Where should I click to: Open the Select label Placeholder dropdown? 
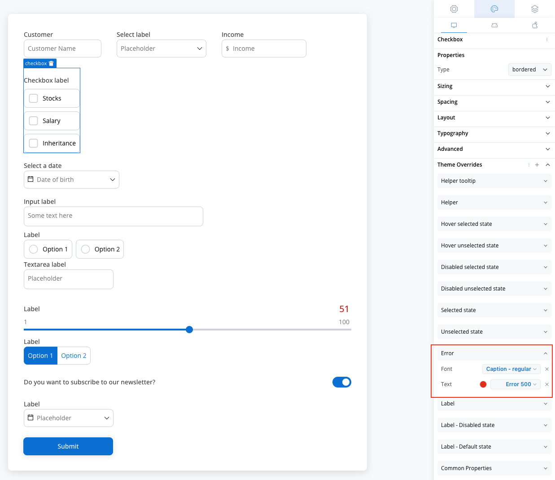pyautogui.click(x=162, y=48)
